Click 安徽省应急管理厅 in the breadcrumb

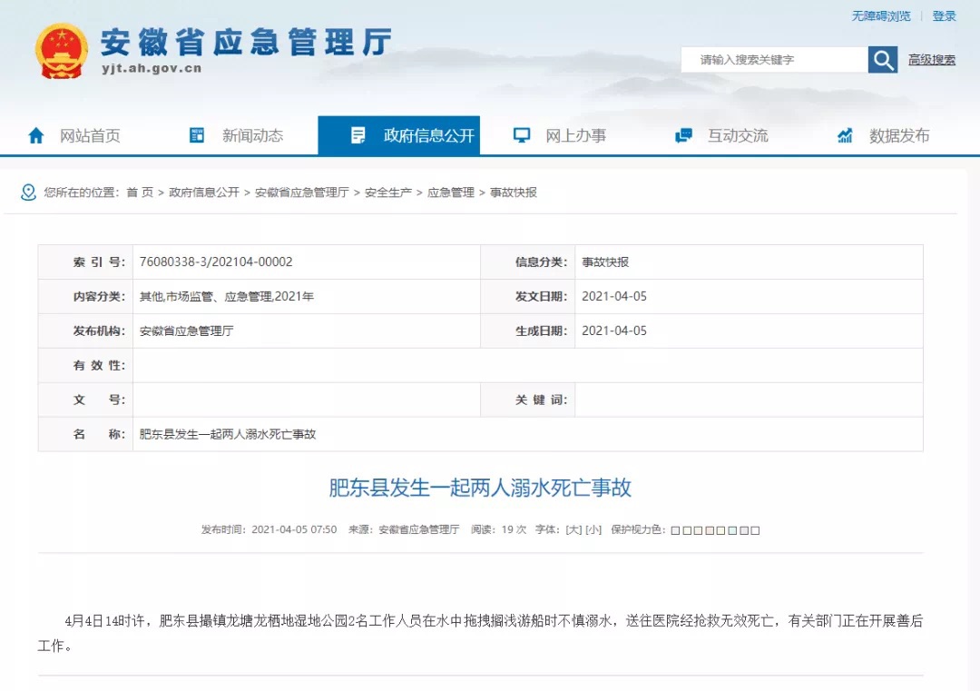coord(302,192)
